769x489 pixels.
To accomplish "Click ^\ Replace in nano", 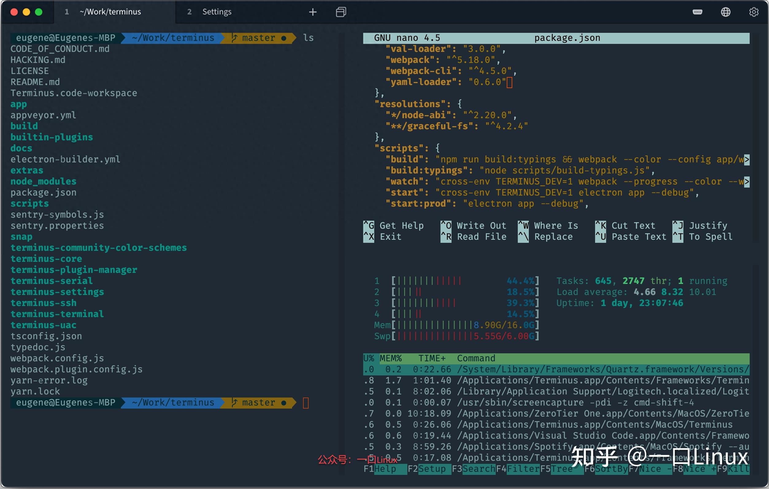I will [x=545, y=237].
